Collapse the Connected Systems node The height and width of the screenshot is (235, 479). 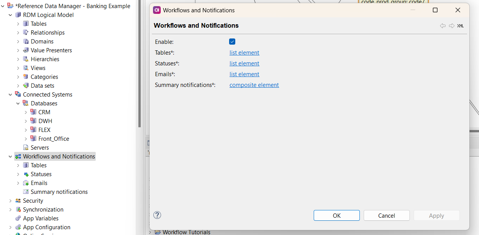click(x=10, y=94)
